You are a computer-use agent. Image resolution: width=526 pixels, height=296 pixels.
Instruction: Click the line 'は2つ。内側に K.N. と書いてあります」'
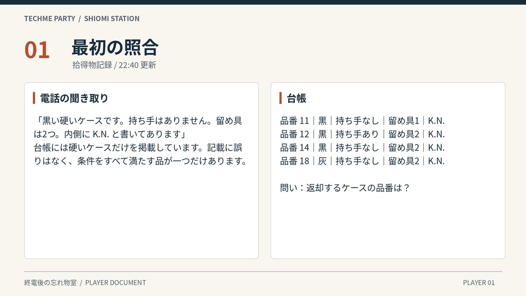pyautogui.click(x=110, y=134)
